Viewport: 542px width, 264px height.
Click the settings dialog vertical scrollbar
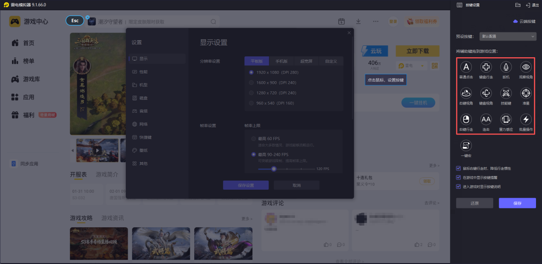353,79
